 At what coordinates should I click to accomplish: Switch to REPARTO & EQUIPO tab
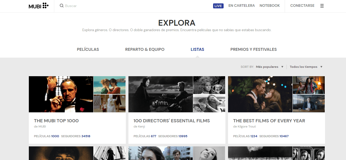coord(145,49)
